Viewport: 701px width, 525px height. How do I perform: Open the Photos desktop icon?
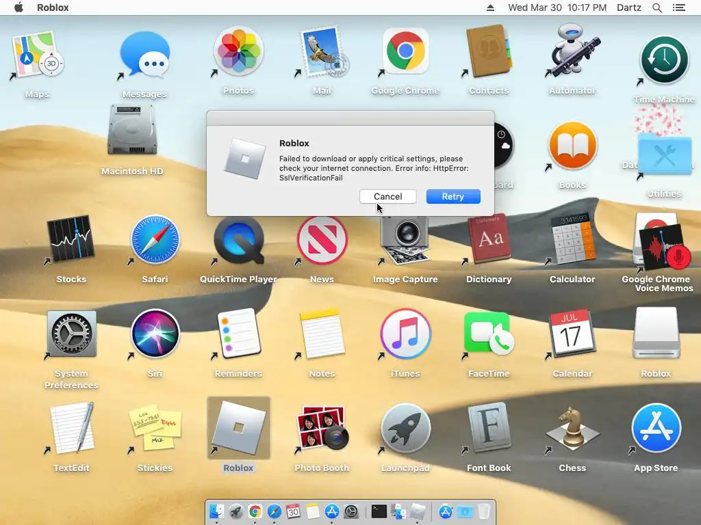[238, 52]
